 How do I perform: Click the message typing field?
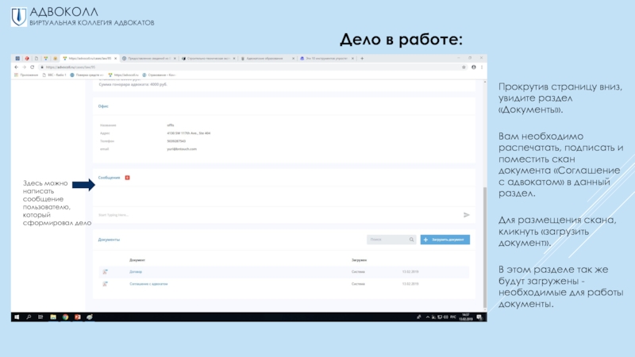tap(270, 215)
